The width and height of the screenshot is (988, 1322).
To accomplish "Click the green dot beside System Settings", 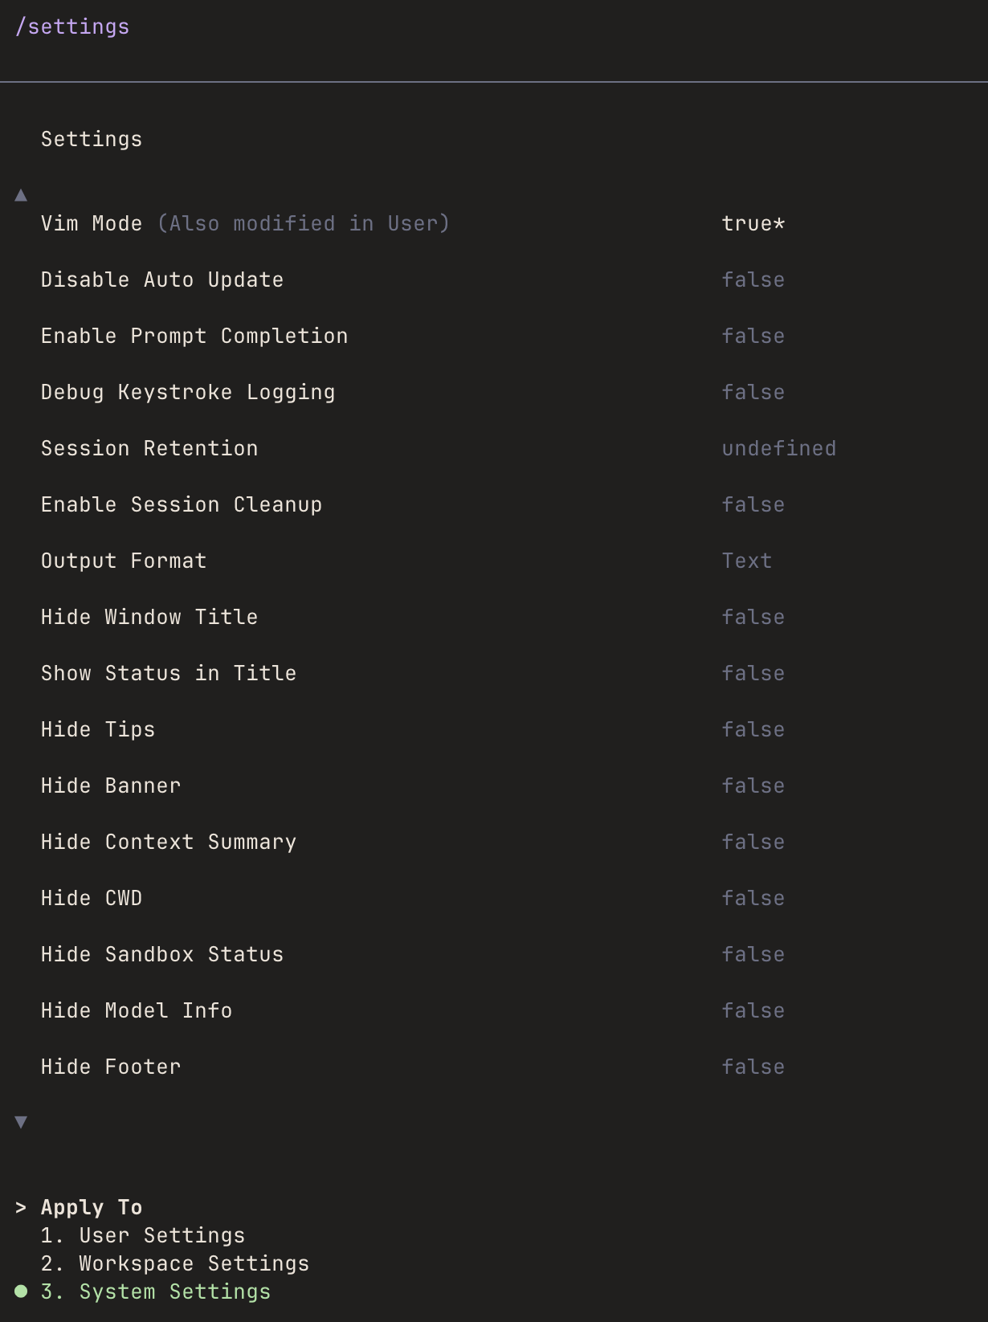I will point(21,1291).
